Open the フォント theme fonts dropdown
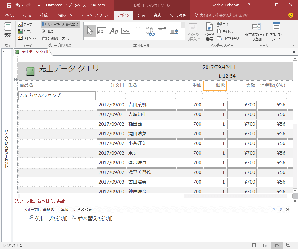 (27, 38)
